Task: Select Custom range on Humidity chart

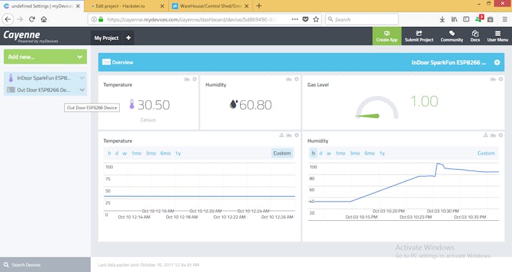Action: pos(486,153)
